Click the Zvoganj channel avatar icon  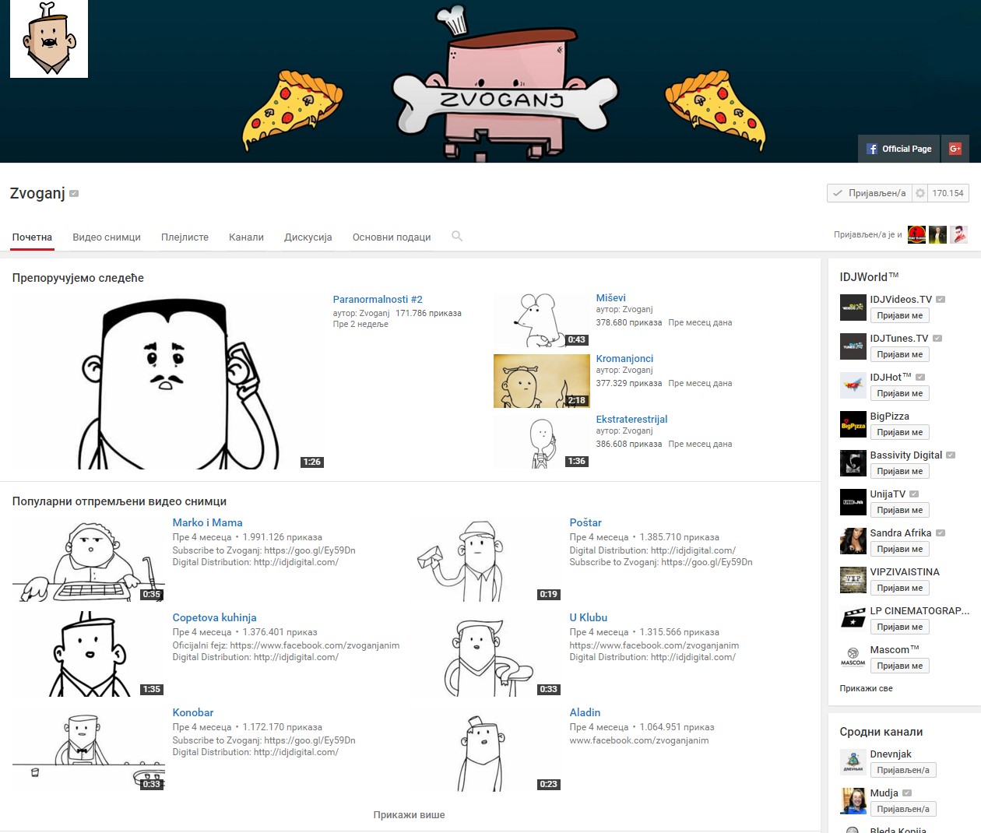[x=49, y=39]
